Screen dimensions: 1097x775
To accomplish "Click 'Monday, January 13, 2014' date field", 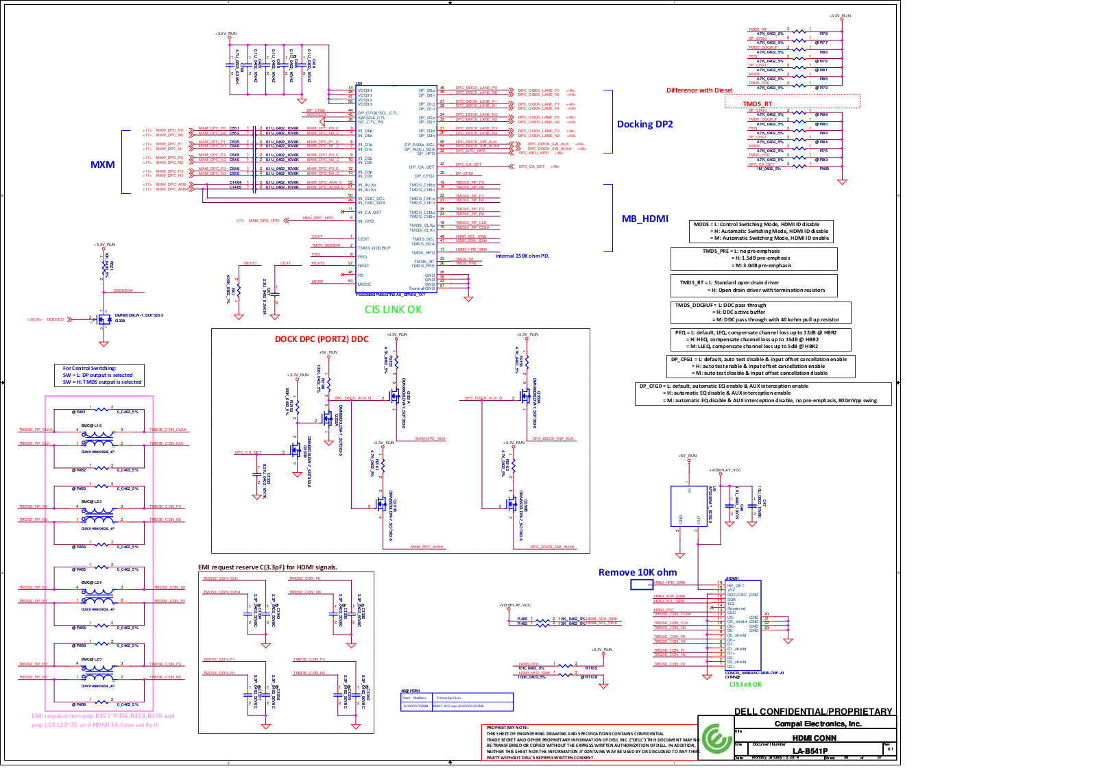I will pyautogui.click(x=775, y=758).
